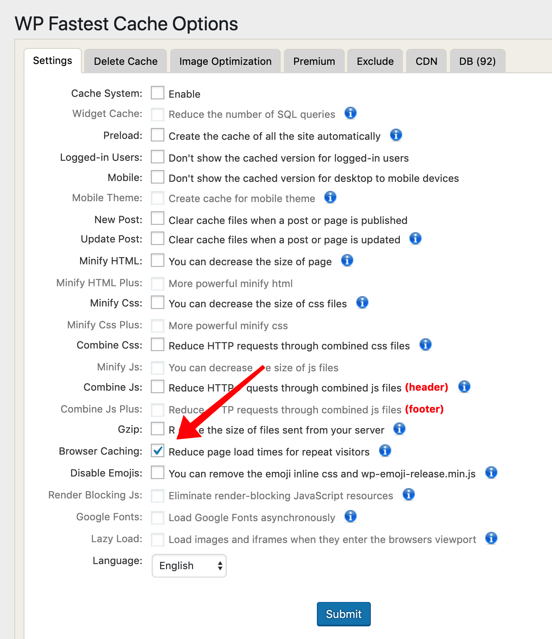Image resolution: width=552 pixels, height=639 pixels.
Task: Open info icon next to Preload option
Action: click(x=396, y=135)
